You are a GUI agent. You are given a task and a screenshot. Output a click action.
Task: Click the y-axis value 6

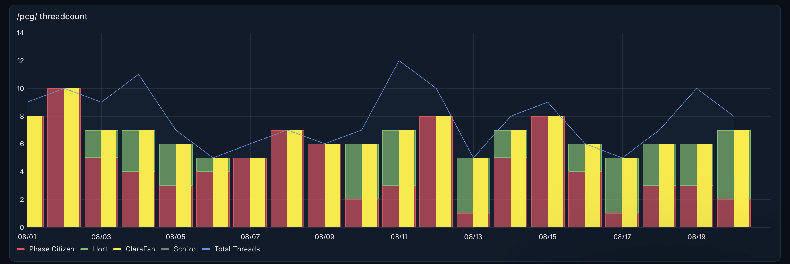coord(22,144)
